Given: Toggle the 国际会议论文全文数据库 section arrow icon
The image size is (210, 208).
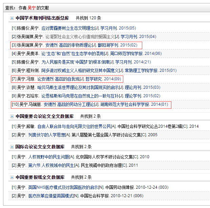Looking at the screenshot, I should click(x=12, y=147).
